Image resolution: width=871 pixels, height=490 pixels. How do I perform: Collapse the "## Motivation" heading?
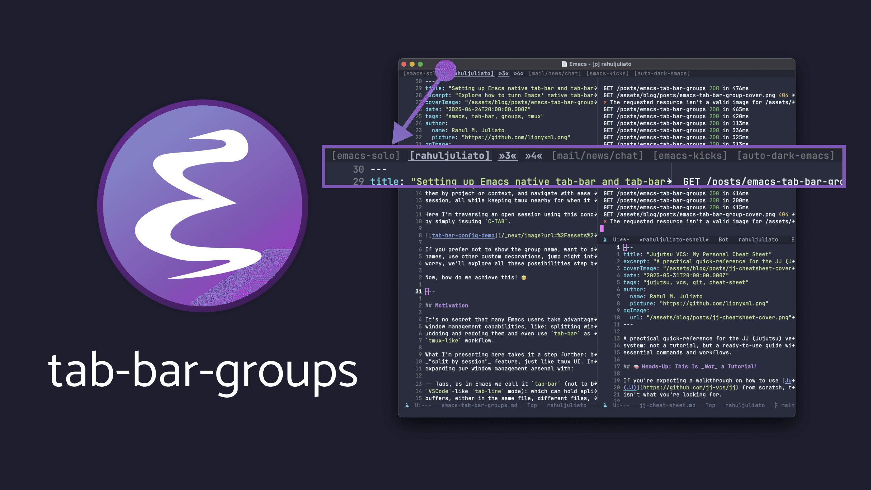tap(447, 305)
